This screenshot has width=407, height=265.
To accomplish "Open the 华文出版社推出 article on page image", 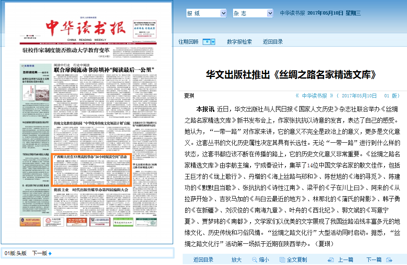I will tap(144, 166).
